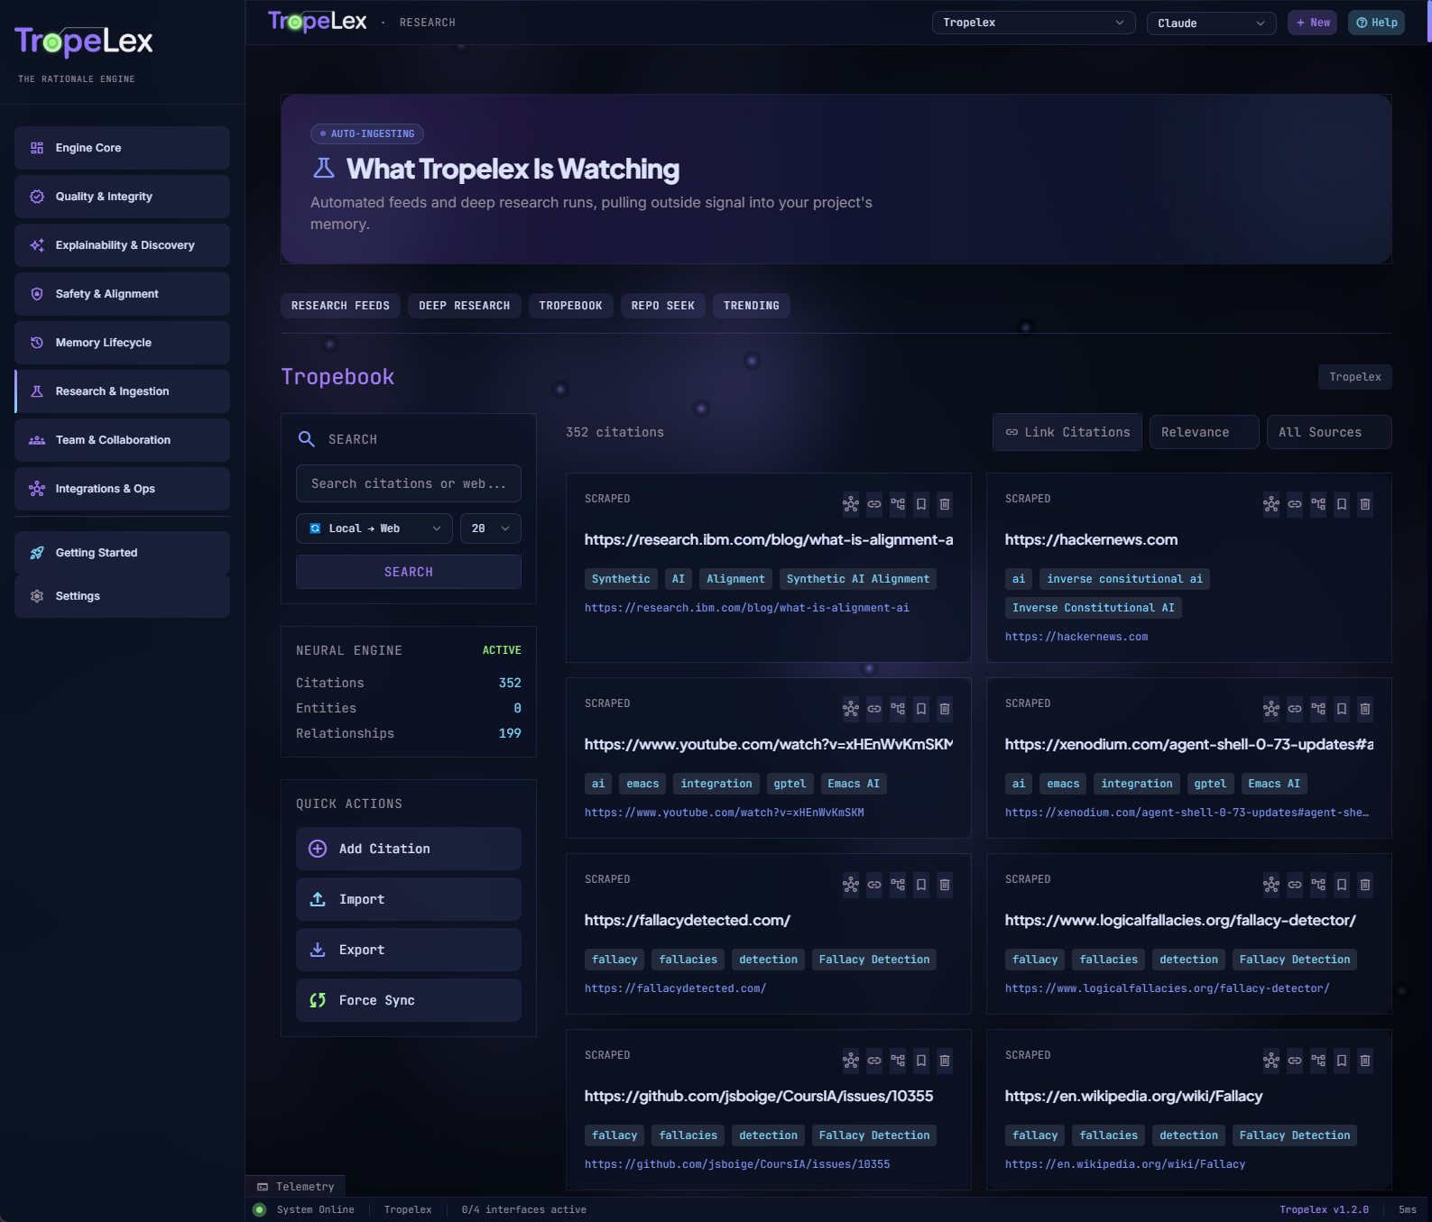Click the trash icon on the hackernews.com card
Screen dimensions: 1432x1222
(1365, 504)
